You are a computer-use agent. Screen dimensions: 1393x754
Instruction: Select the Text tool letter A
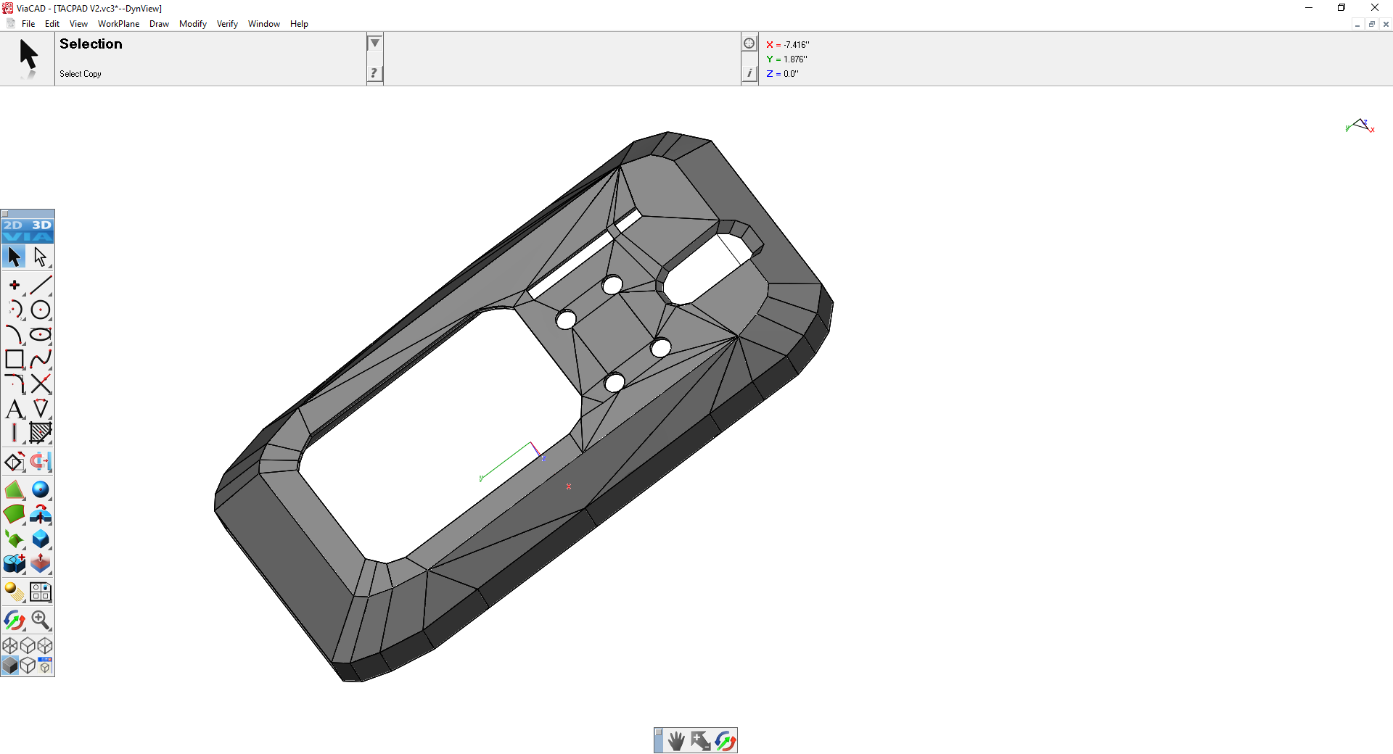(15, 408)
